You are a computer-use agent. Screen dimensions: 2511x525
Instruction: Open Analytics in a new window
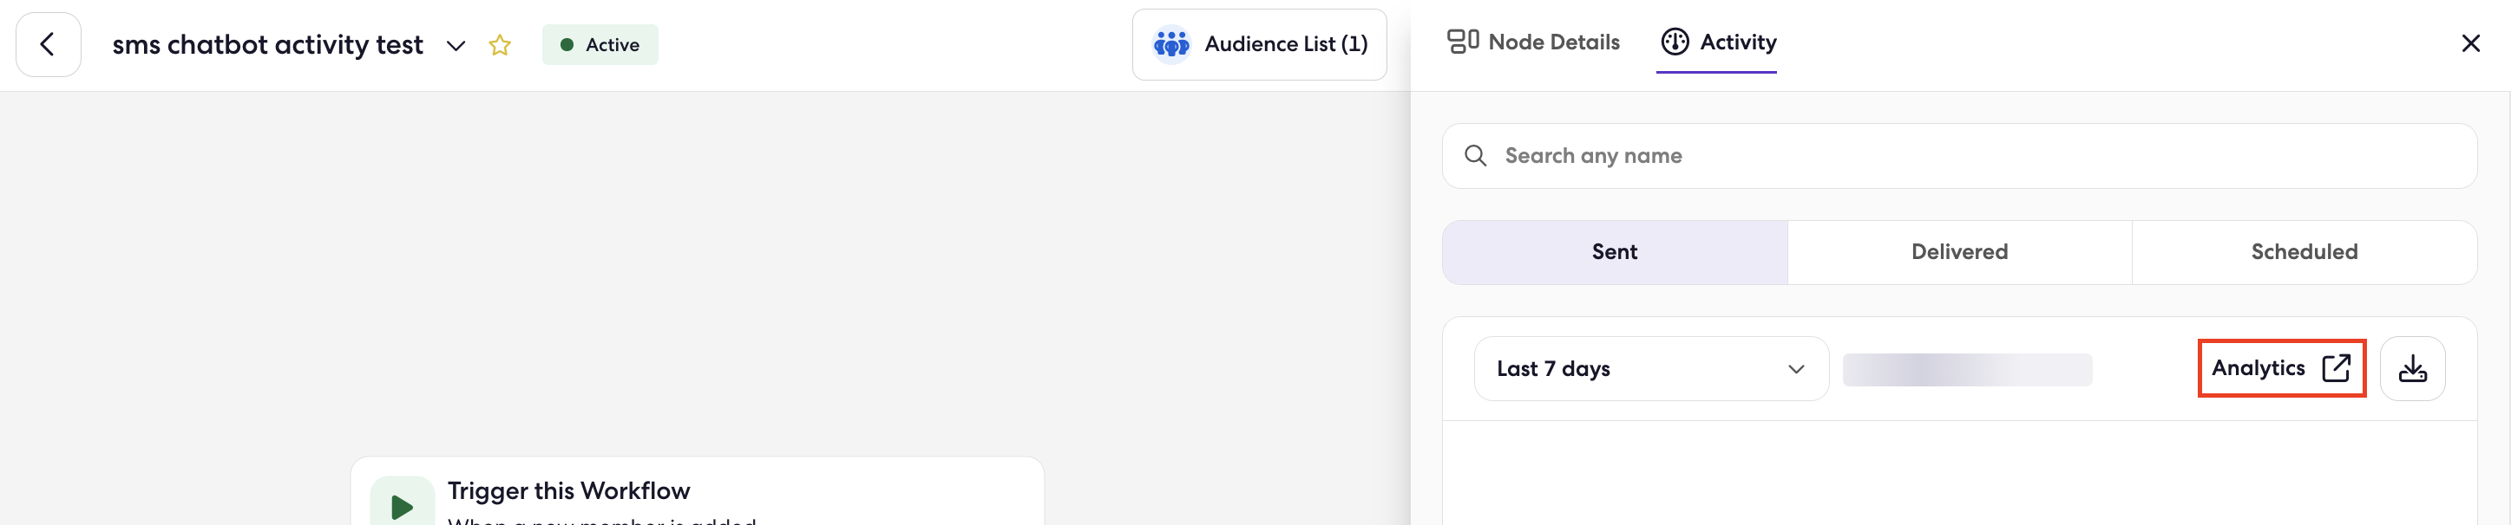(2281, 368)
